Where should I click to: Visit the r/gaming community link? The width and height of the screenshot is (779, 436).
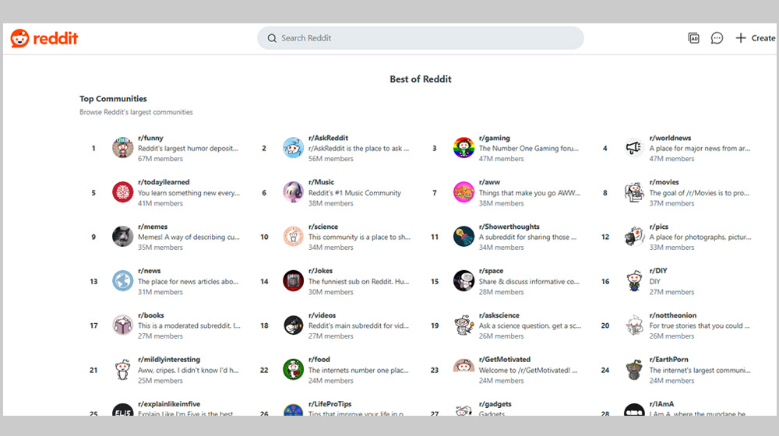pos(495,138)
